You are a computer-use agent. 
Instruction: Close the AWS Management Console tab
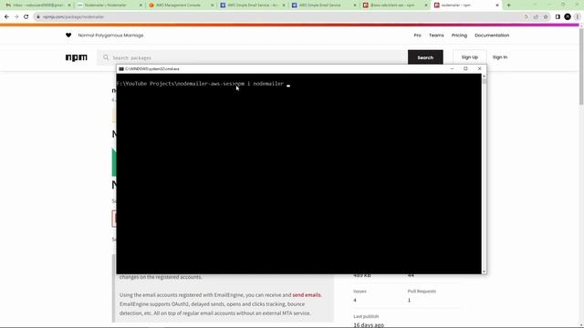[213, 5]
